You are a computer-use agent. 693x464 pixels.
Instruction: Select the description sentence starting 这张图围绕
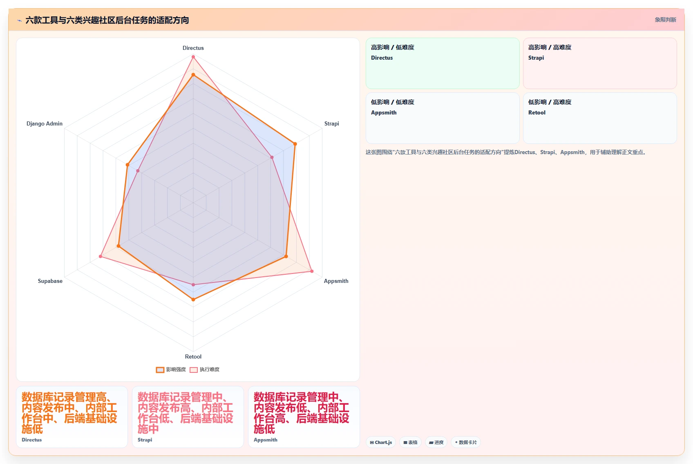pyautogui.click(x=507, y=152)
